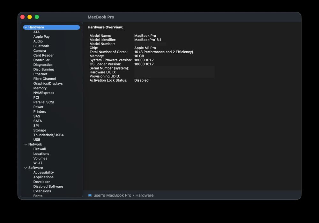Viewport: 319px width, 223px height.
Task: Show Wi-Fi information
Action: pos(38,163)
